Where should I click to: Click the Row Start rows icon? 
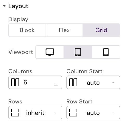(73, 113)
